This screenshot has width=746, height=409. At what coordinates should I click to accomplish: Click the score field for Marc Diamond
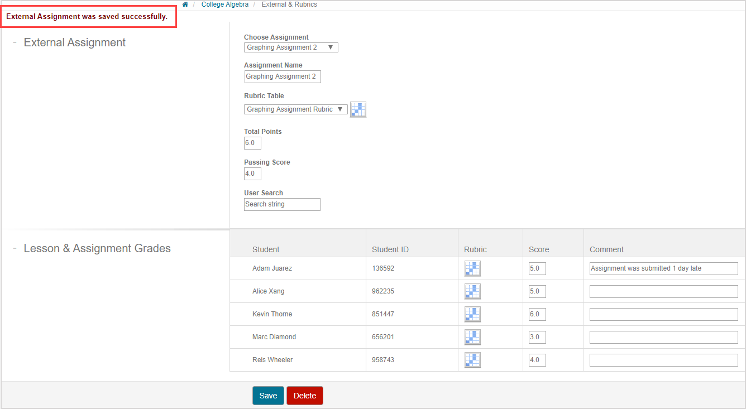pyautogui.click(x=537, y=337)
